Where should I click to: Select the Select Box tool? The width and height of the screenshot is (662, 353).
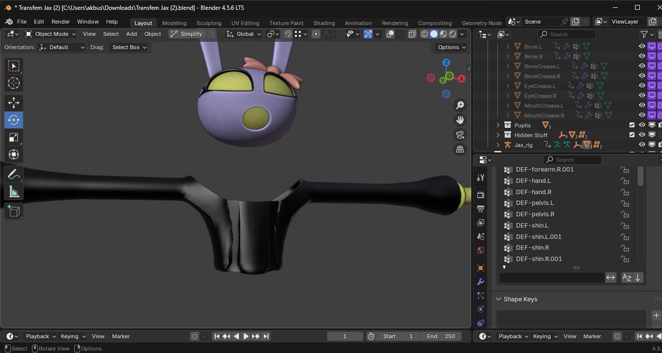coord(14,66)
